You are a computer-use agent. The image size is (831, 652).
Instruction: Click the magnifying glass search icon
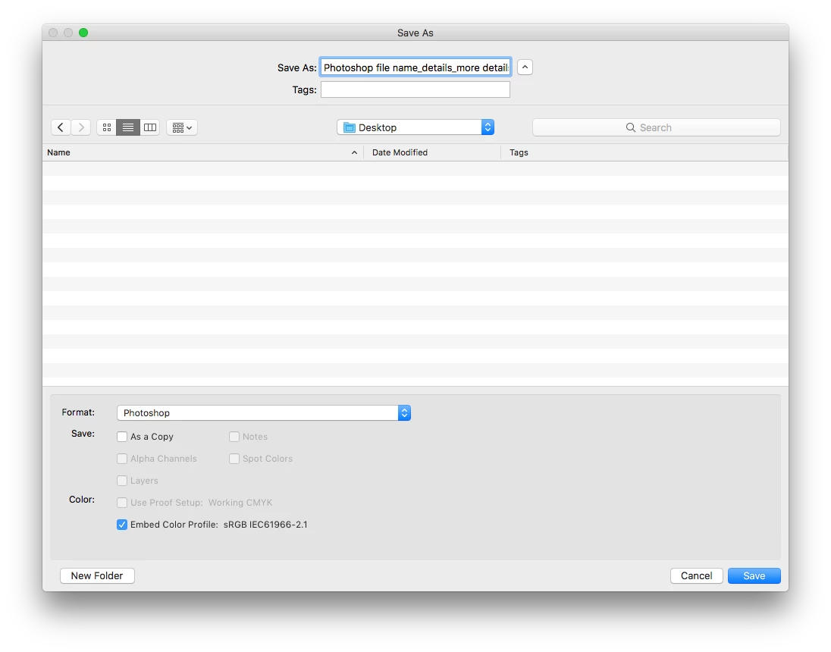(631, 127)
